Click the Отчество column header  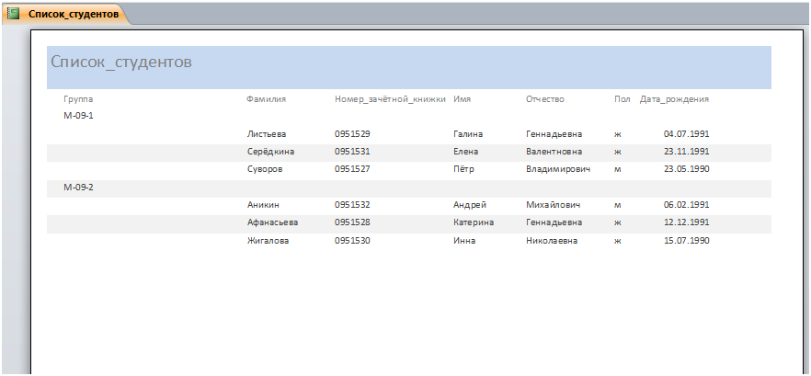pos(545,98)
